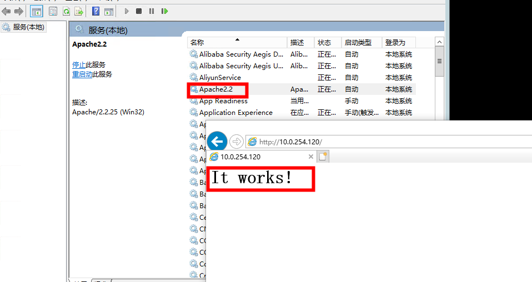Click 手动 startup type of App Readiness
This screenshot has height=282, width=532.
tap(352, 101)
